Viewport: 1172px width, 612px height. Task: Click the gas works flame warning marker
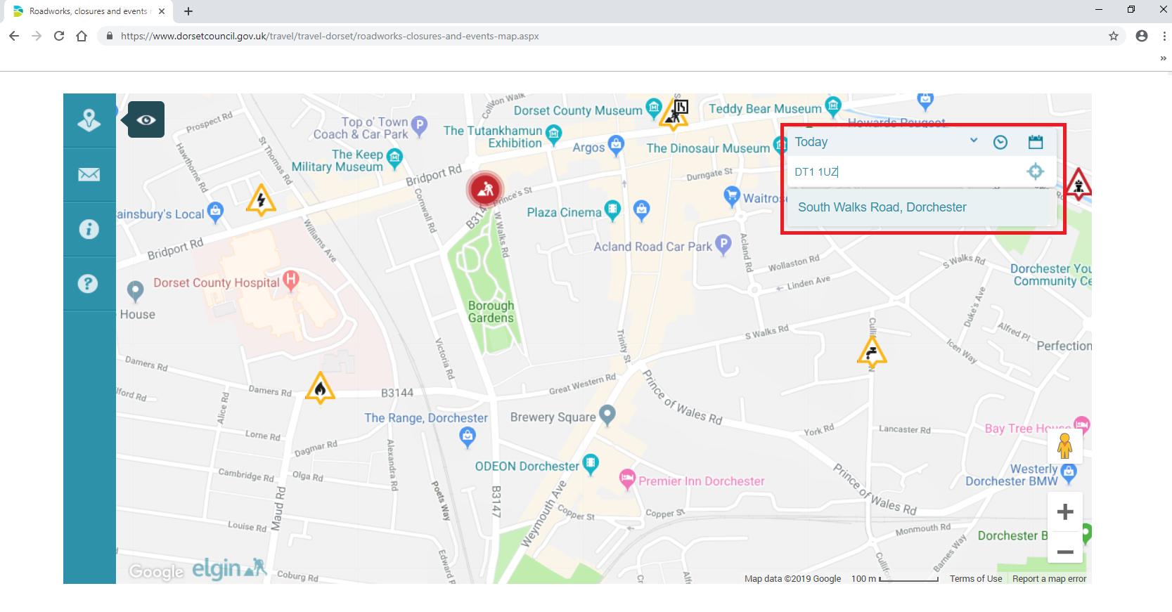(320, 388)
